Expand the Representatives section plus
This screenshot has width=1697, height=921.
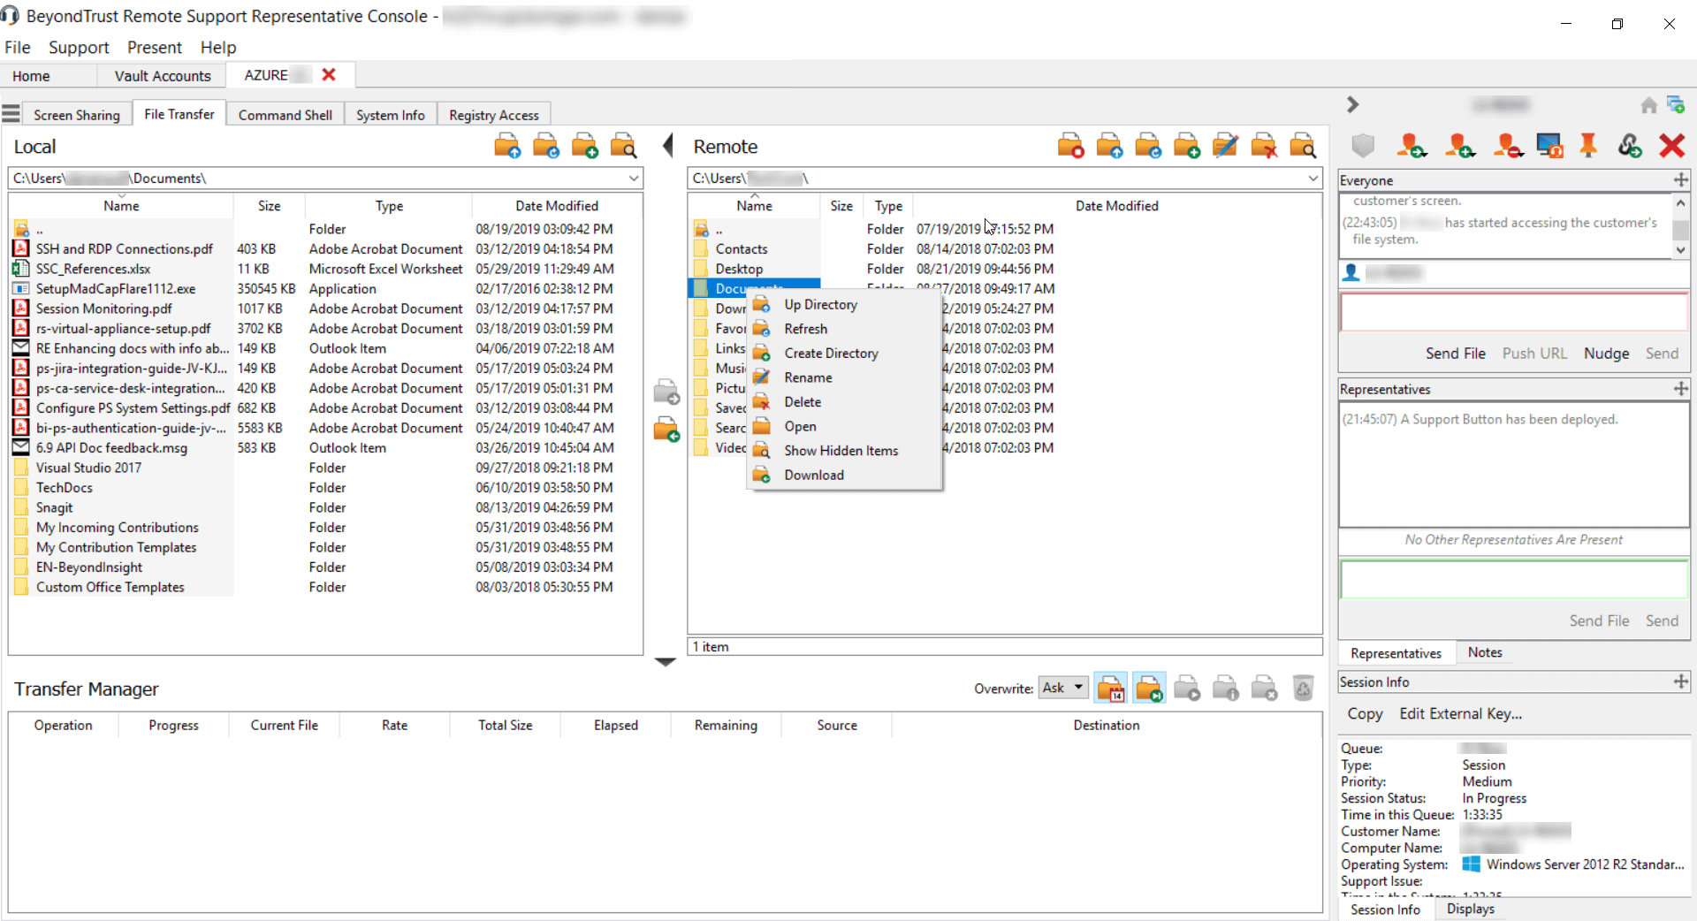click(x=1680, y=389)
